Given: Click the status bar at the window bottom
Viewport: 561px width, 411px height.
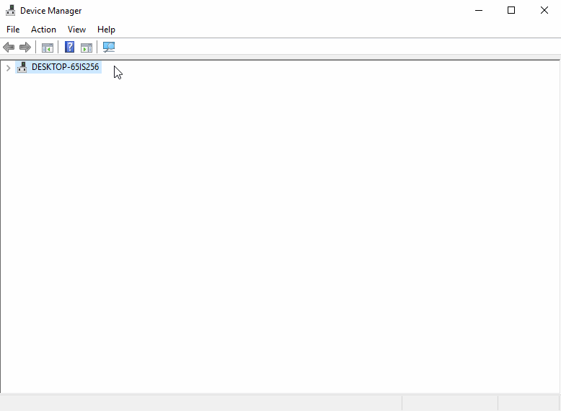Looking at the screenshot, I should pos(202,402).
